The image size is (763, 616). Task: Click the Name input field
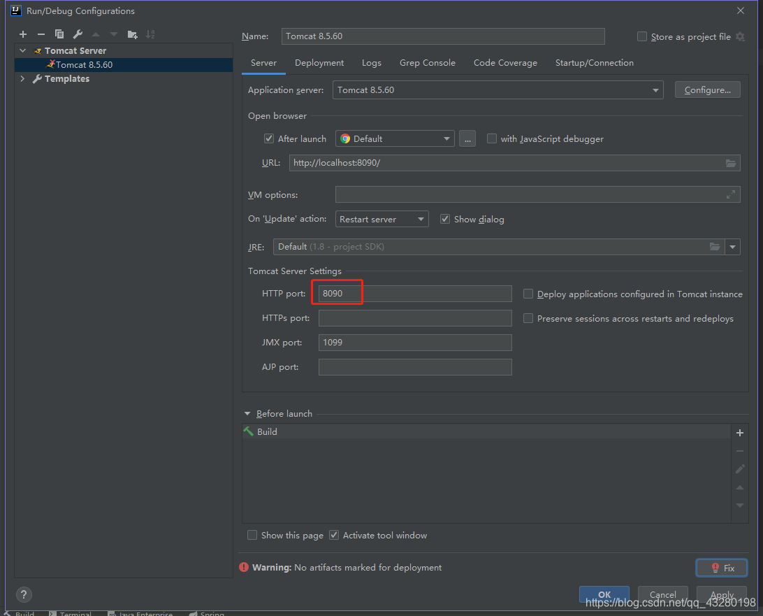pyautogui.click(x=443, y=36)
